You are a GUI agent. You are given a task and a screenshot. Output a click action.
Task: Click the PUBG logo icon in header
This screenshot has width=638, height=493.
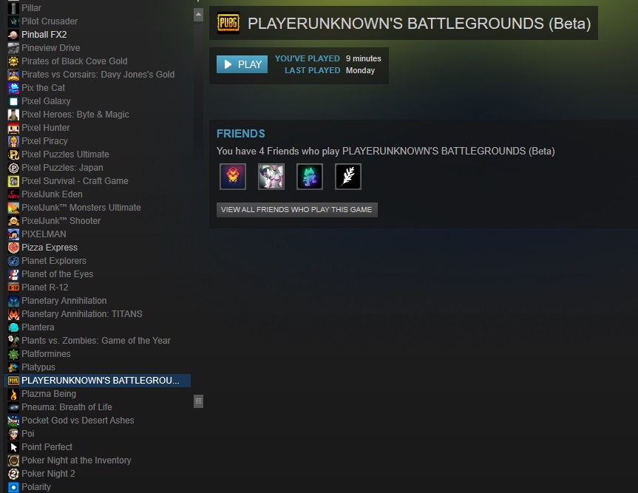click(x=228, y=23)
